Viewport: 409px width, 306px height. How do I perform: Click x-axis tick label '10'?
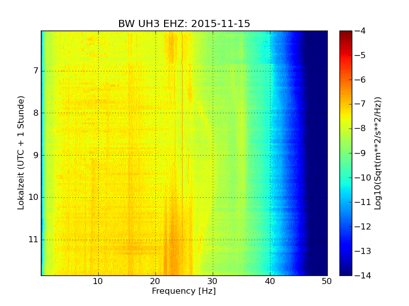pos(98,282)
